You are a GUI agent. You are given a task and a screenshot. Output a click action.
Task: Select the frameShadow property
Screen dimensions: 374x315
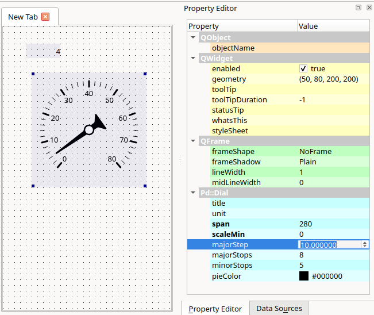pos(290,162)
